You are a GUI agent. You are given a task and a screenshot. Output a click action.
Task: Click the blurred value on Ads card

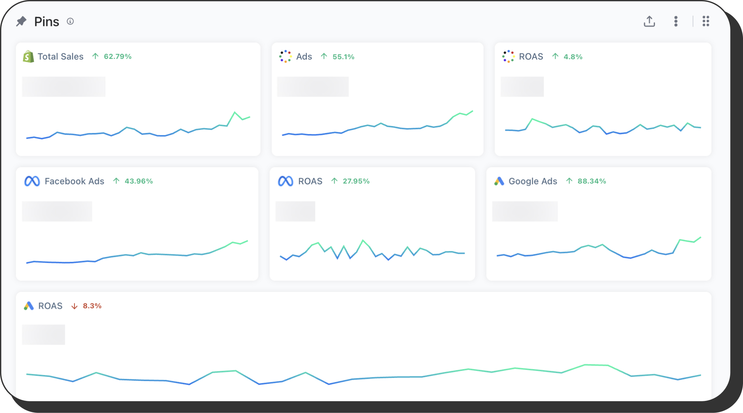[312, 87]
